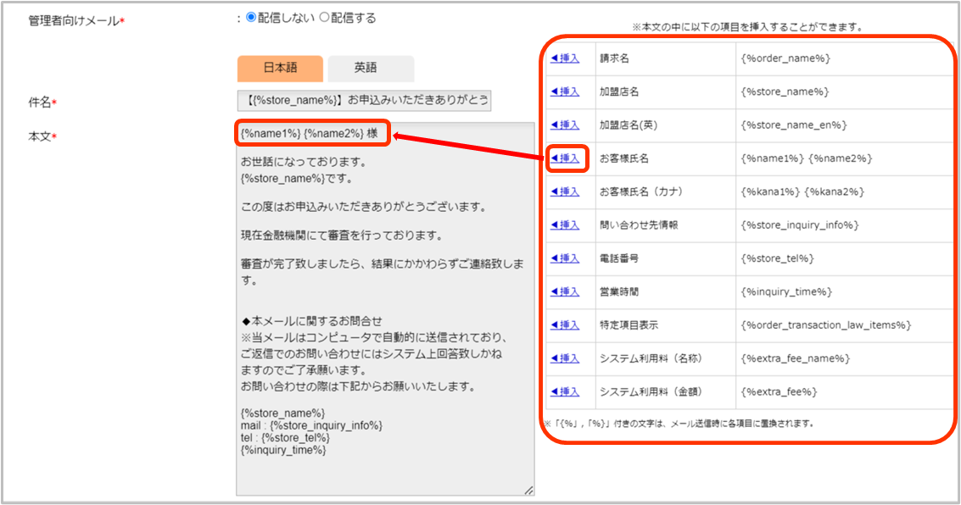Viewport: 961px width, 505px height.
Task: Click inside the 本文 body text area
Action: point(385,339)
